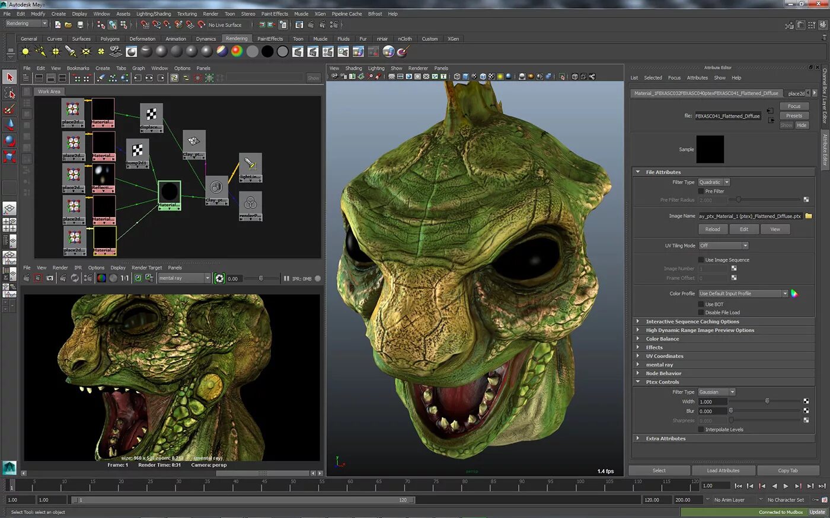Viewport: 830px width, 518px height.
Task: Click the Color Profile color wheel icon
Action: coord(794,294)
